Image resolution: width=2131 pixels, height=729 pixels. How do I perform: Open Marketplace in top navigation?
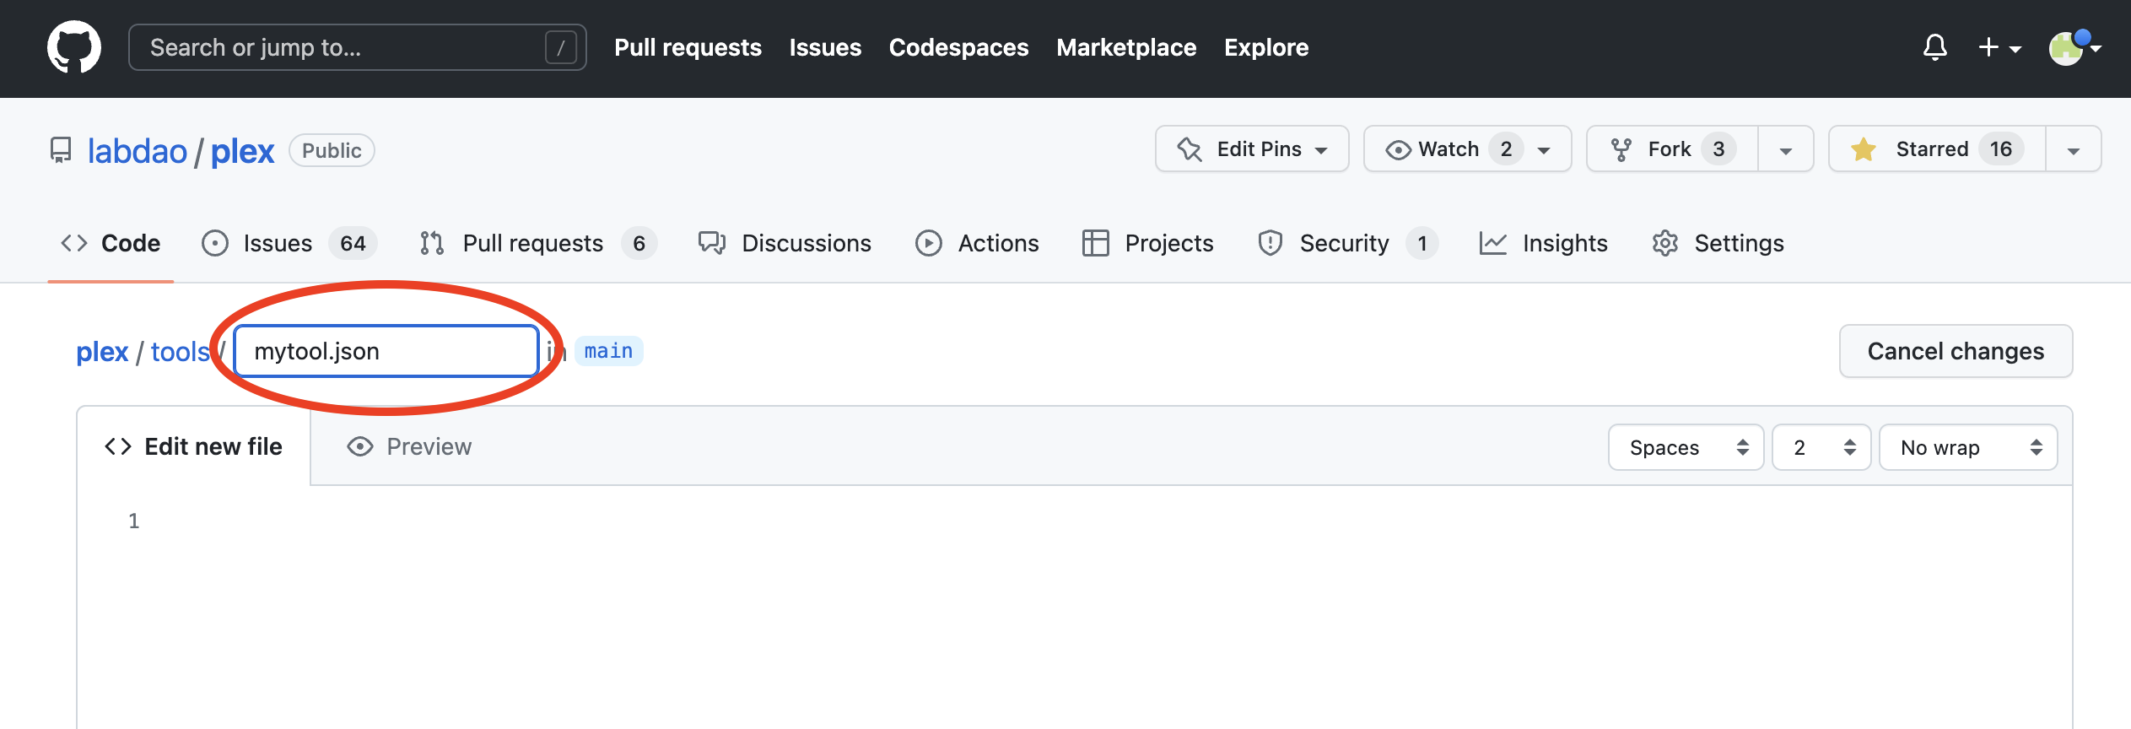(x=1126, y=47)
